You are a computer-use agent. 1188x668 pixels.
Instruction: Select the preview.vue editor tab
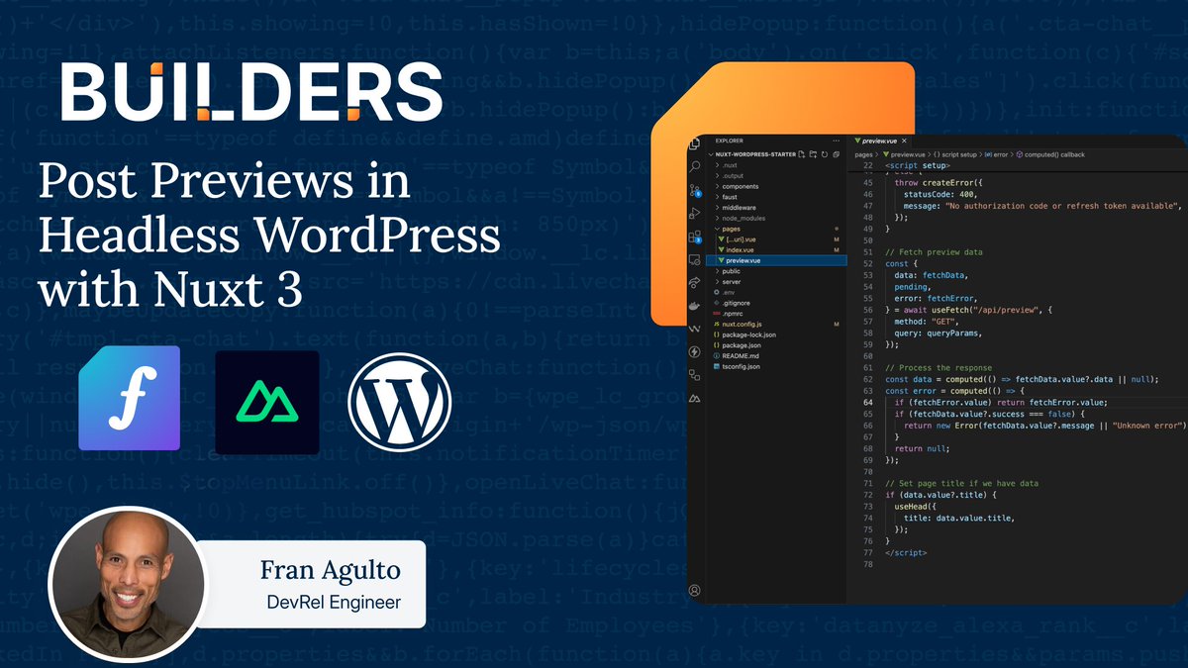(878, 141)
